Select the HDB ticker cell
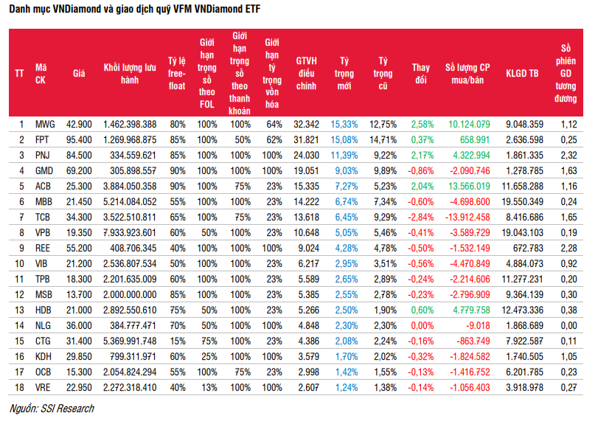Viewport: 598px width, 421px height. click(43, 310)
